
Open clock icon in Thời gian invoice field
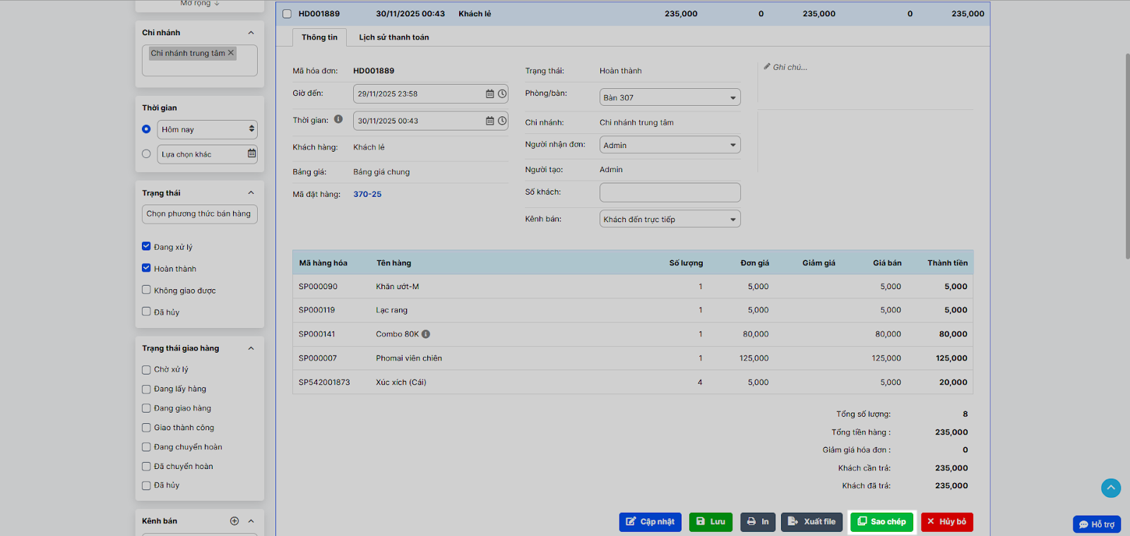[502, 121]
